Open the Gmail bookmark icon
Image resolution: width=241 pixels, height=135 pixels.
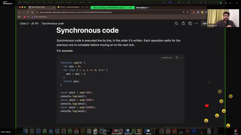[x=28, y=17]
